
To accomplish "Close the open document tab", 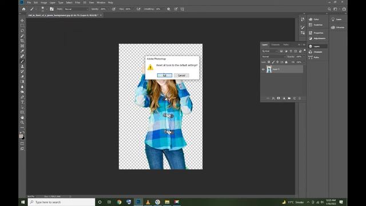I will [101, 15].
